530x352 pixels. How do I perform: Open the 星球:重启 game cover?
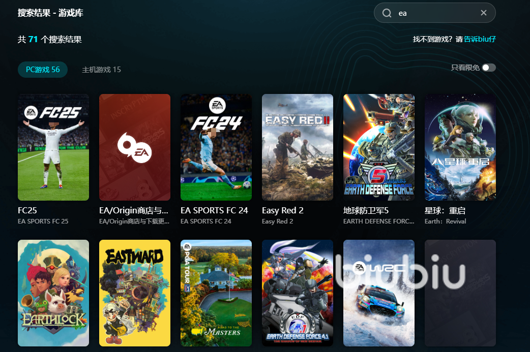(460, 147)
